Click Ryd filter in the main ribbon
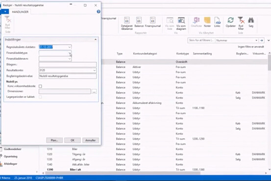Screen dimensions: 271x181 [241, 24]
